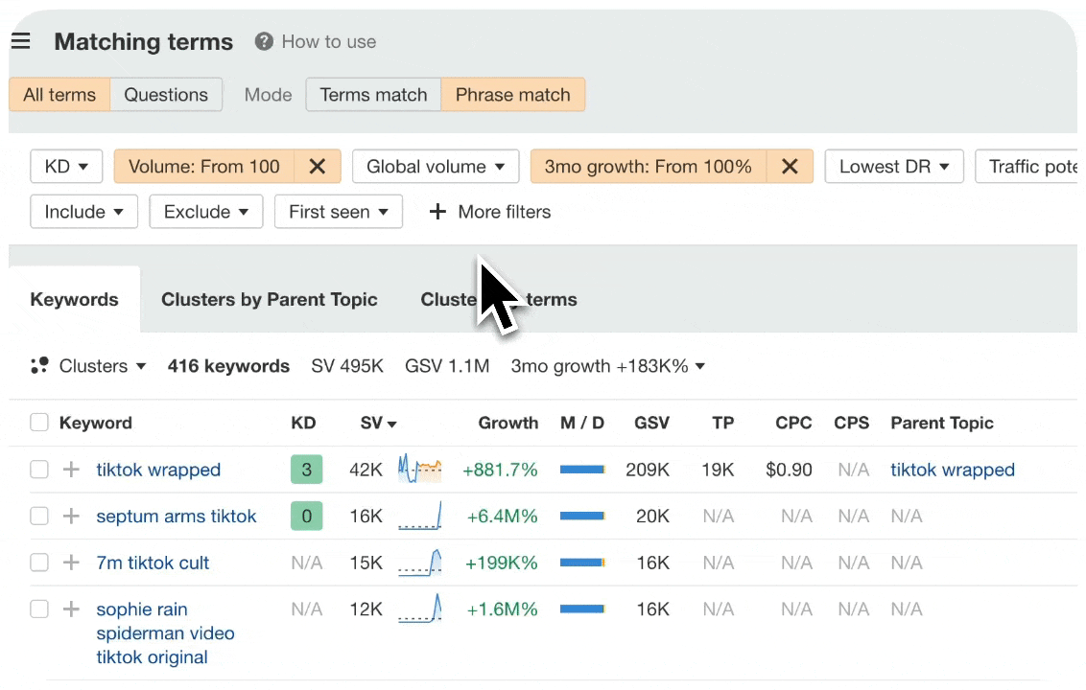This screenshot has height=690, width=1086.
Task: Open the trend sparkline for septum arms tiktok
Action: (x=419, y=516)
